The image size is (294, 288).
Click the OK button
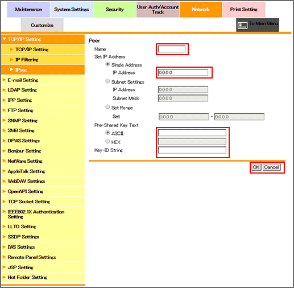point(256,167)
